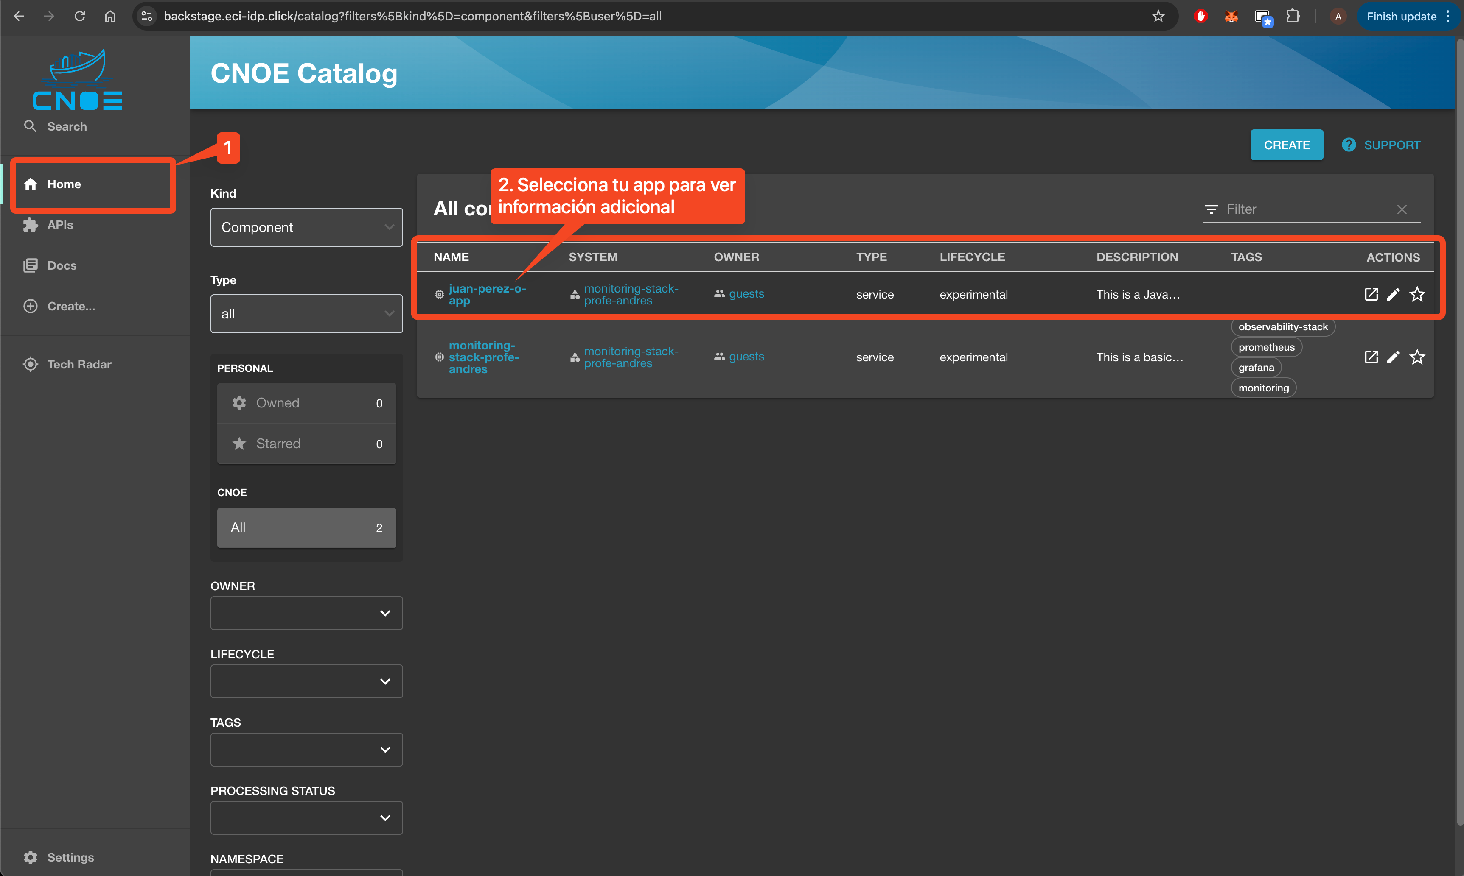Click the Support question mark icon
1464x876 pixels.
[1348, 145]
